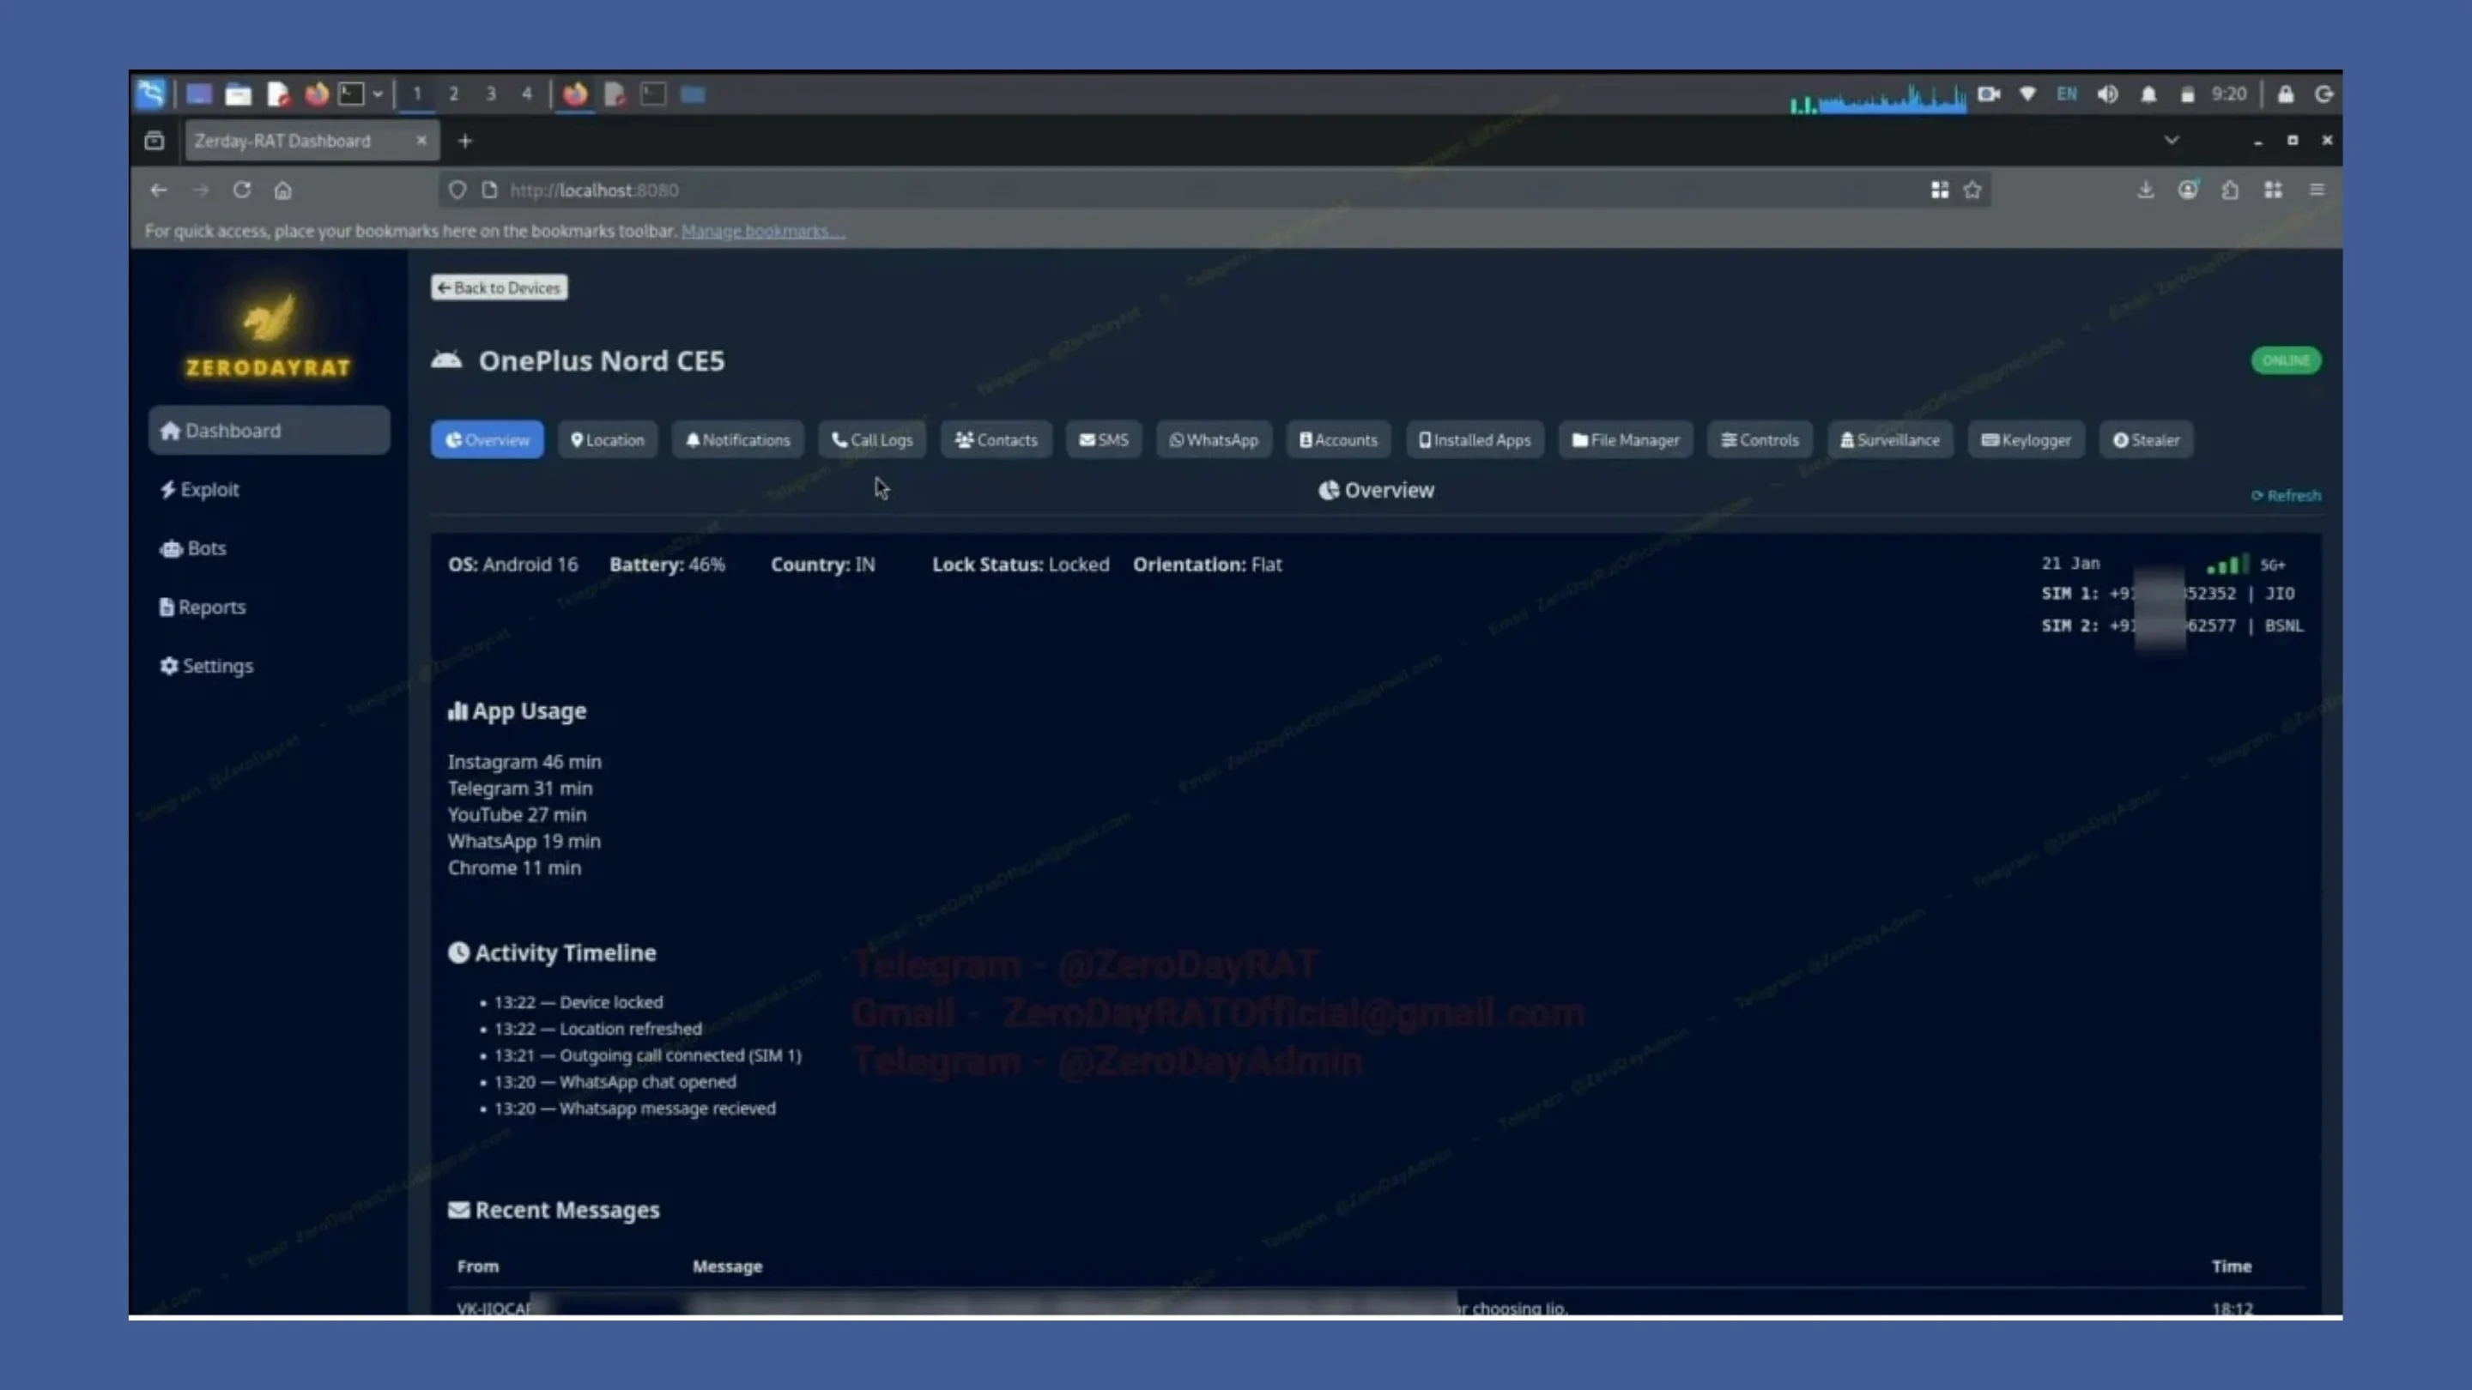Click the shield permissions icon in the address bar

[457, 190]
